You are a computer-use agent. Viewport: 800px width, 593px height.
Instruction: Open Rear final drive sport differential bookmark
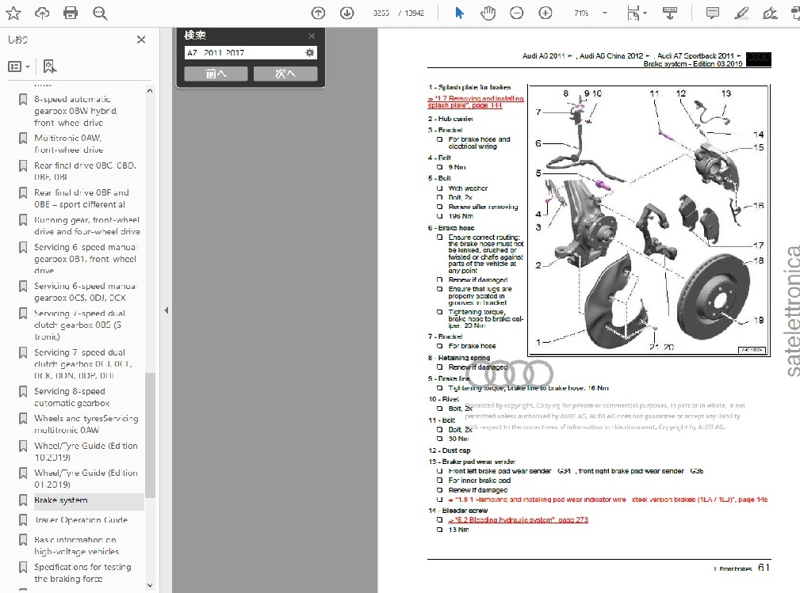coord(82,199)
